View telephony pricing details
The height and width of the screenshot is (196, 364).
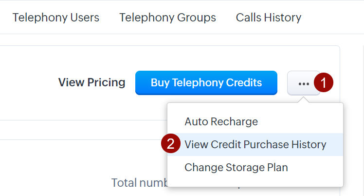click(91, 82)
